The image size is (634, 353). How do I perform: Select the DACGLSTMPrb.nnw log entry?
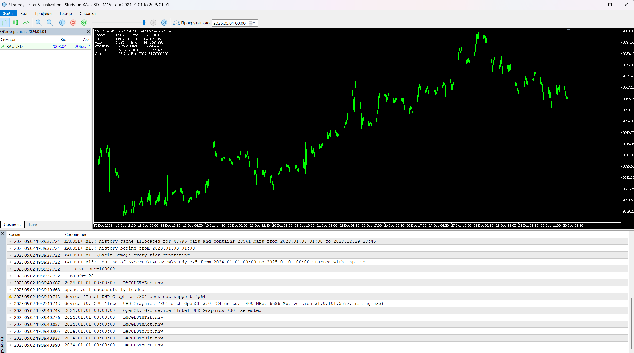coord(317,331)
